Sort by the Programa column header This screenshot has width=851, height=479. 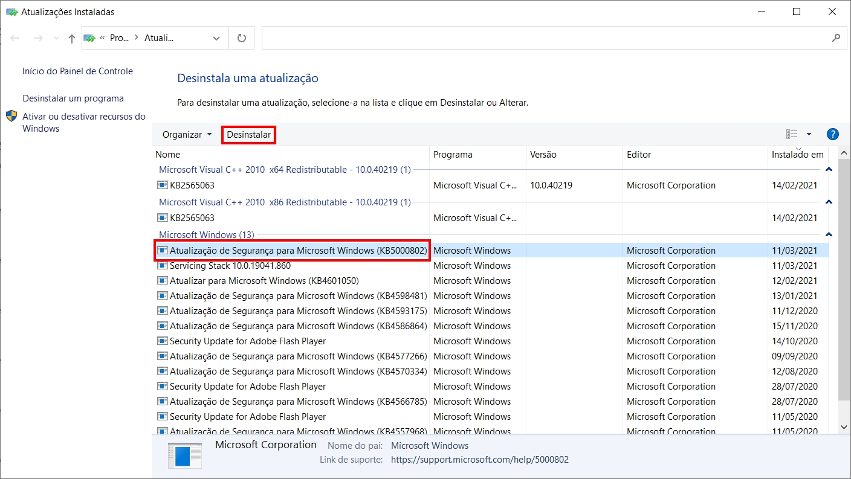pos(477,155)
